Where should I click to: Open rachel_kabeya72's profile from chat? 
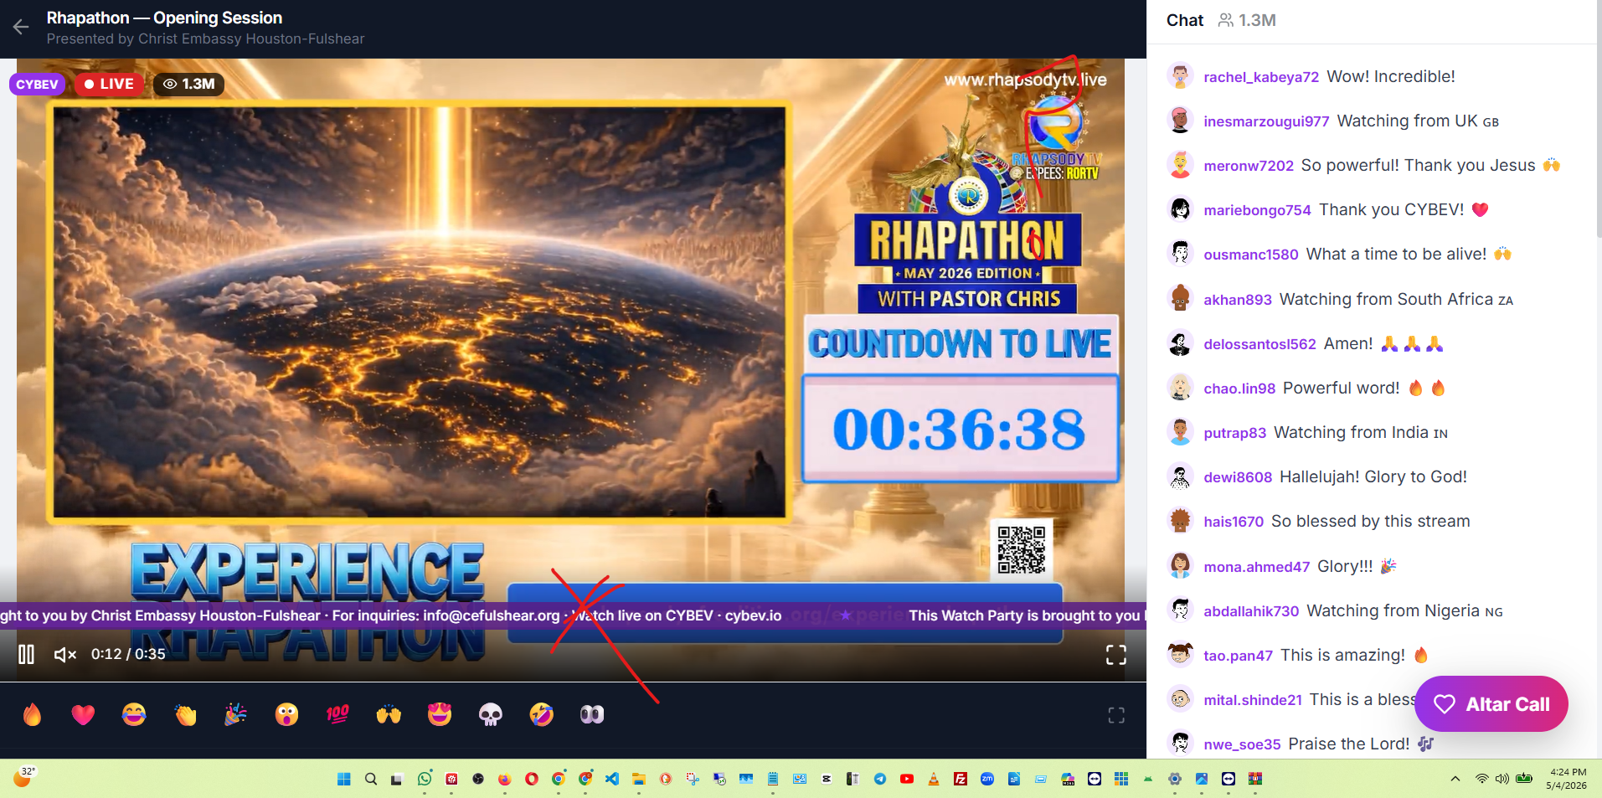[x=1261, y=77]
